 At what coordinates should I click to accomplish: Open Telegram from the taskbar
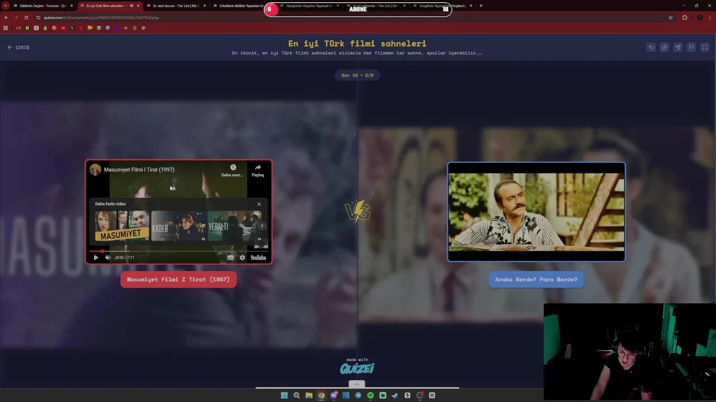point(358,395)
